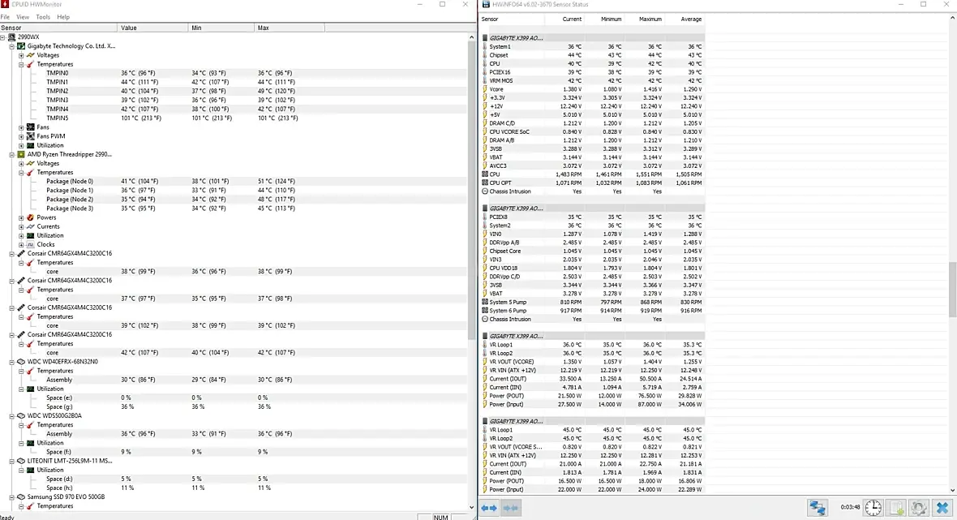Image resolution: width=957 pixels, height=520 pixels.
Task: Open the File menu in HWMonitor
Action: tap(5, 17)
